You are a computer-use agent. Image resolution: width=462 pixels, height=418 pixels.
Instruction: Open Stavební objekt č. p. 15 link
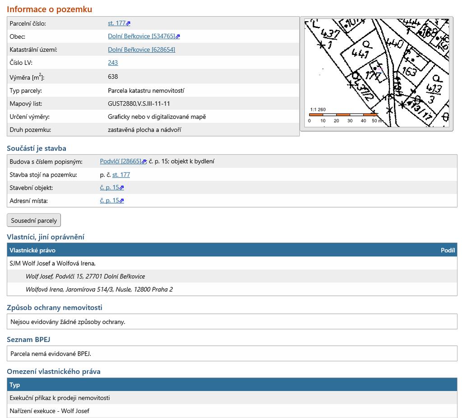[x=109, y=187]
